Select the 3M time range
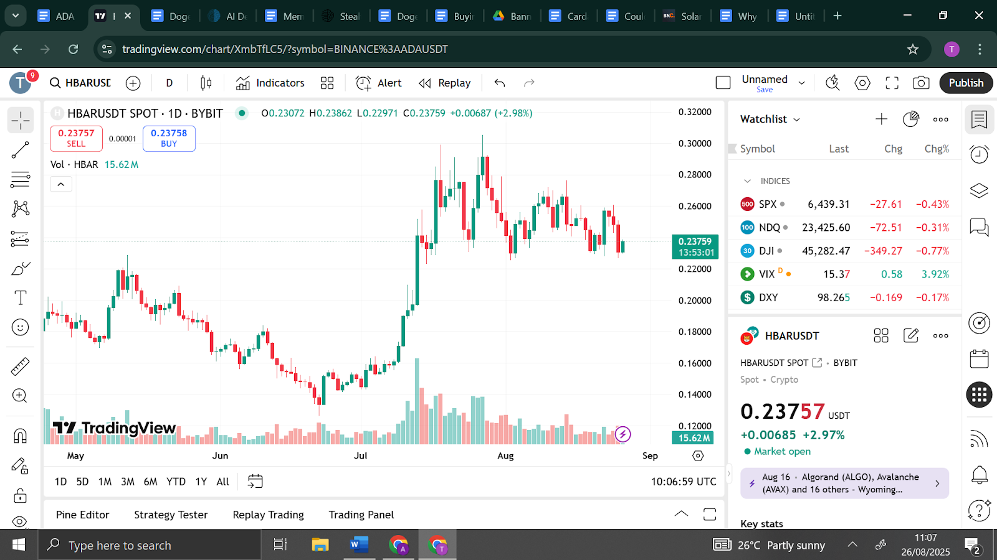 tap(128, 482)
